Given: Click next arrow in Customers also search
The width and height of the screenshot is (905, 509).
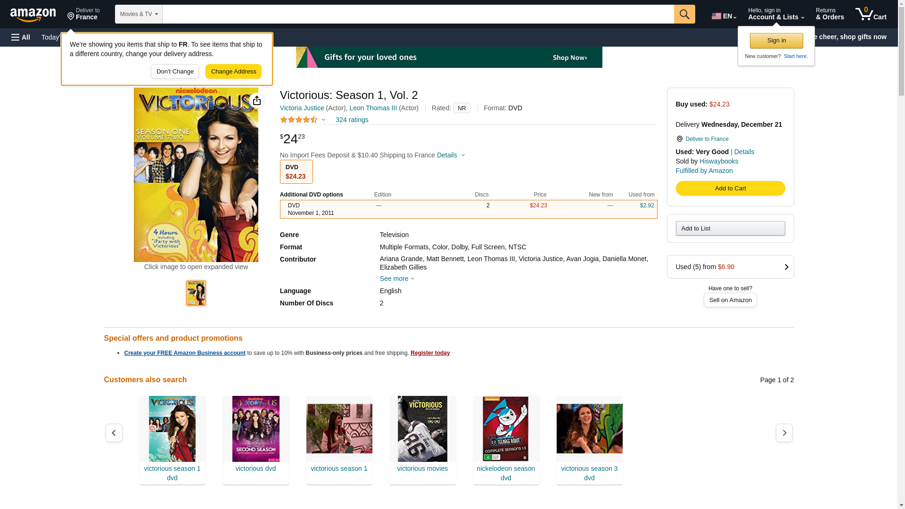Looking at the screenshot, I should (784, 433).
